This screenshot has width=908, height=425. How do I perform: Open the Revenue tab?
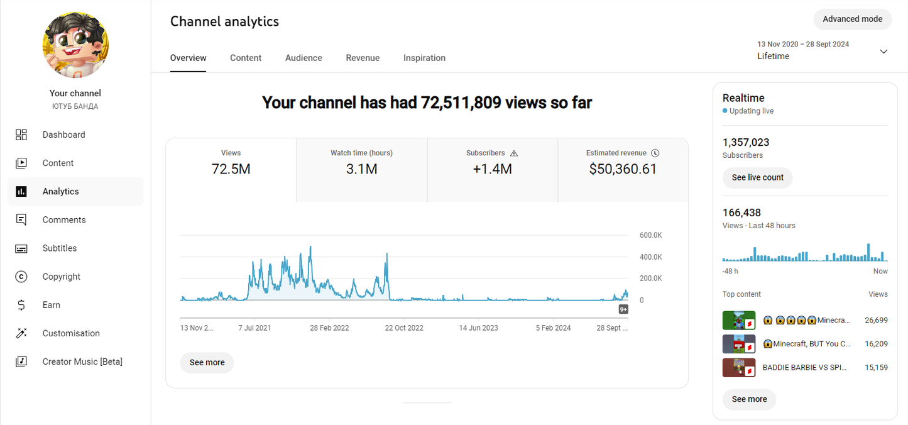(x=363, y=58)
